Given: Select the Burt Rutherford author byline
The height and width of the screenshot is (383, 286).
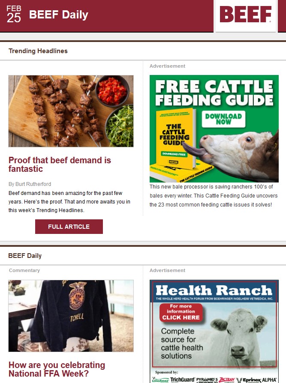Looking at the screenshot, I should (x=30, y=184).
